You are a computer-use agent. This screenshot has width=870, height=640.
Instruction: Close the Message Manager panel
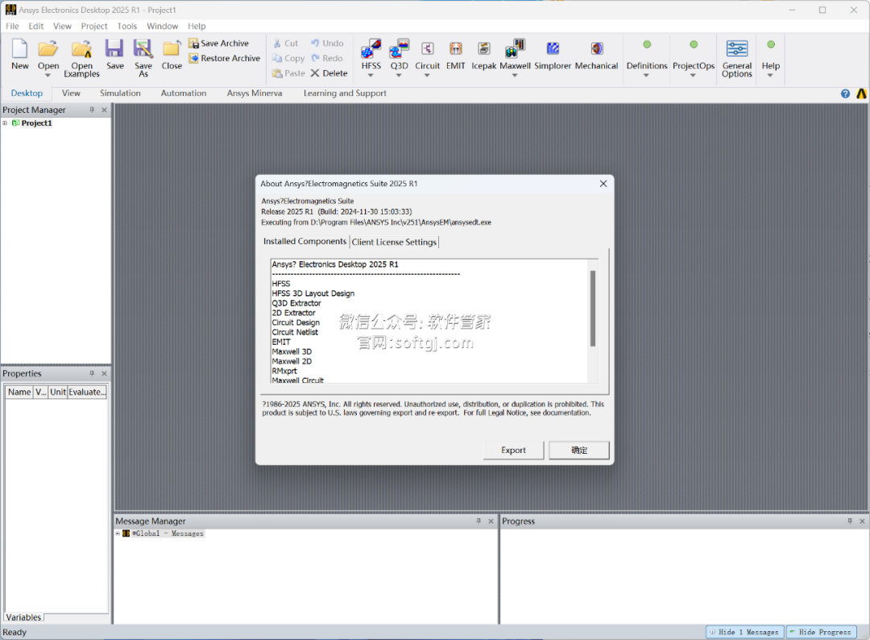(x=491, y=522)
